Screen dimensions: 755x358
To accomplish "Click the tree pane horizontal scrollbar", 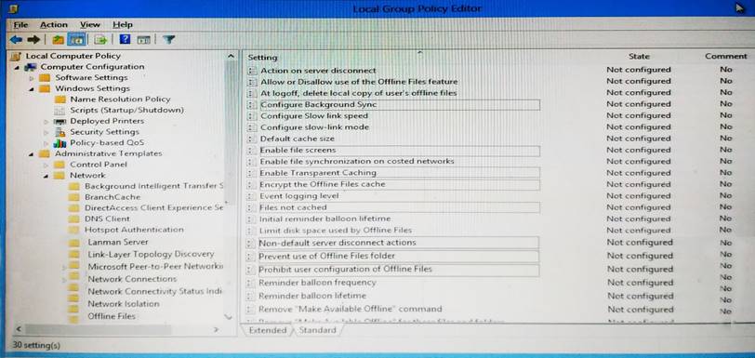I will [x=117, y=330].
